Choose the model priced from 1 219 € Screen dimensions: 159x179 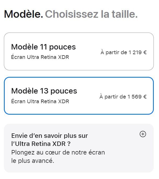[123, 52]
